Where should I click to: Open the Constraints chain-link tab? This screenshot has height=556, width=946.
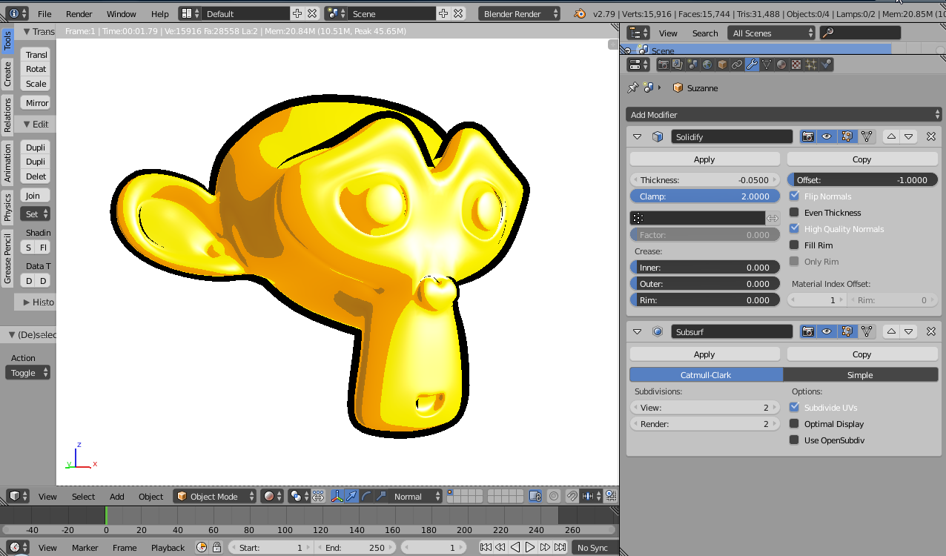tap(737, 64)
